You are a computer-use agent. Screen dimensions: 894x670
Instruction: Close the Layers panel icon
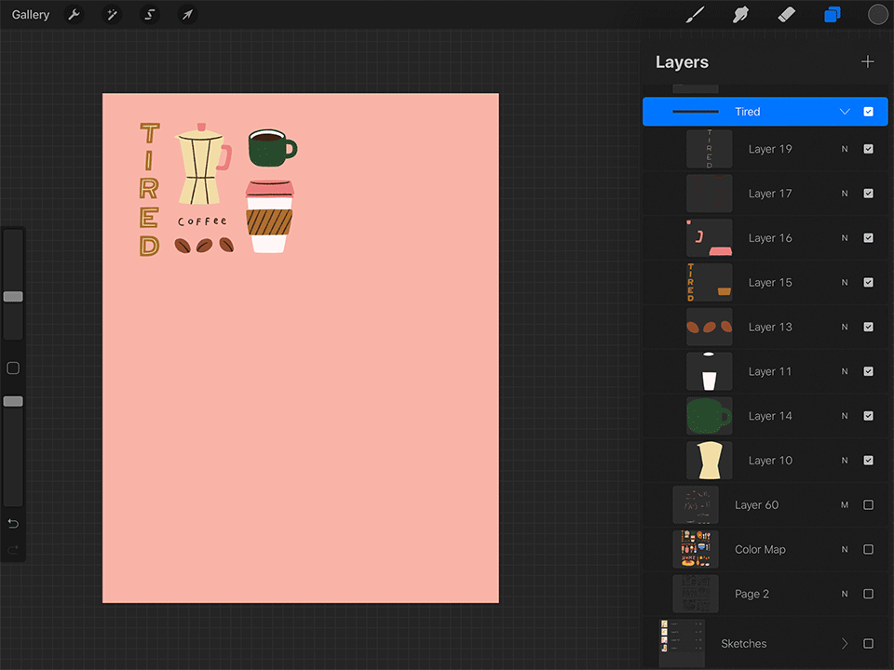(833, 15)
